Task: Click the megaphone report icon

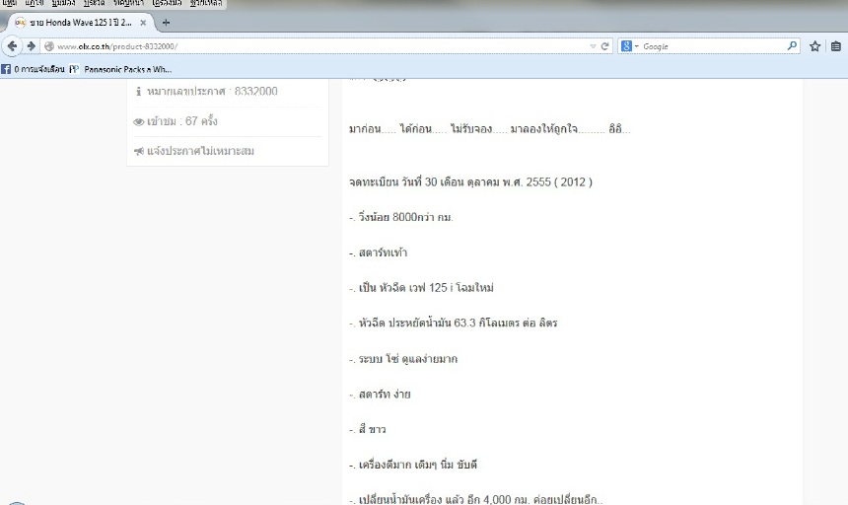Action: (x=139, y=151)
